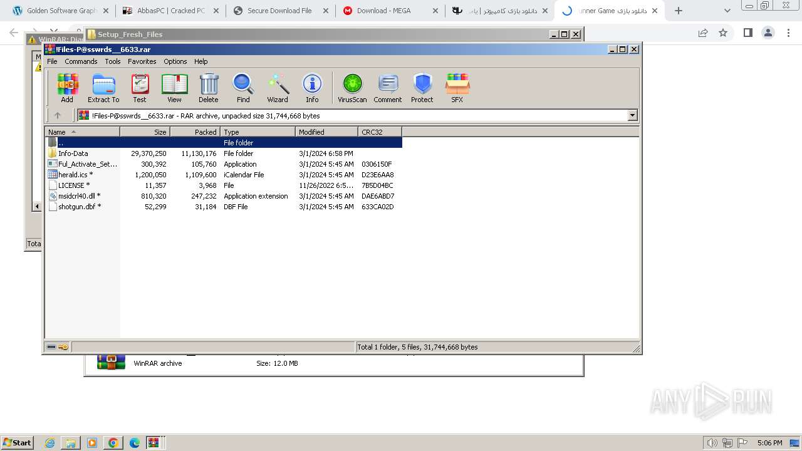The image size is (802, 451).
Task: Open the Help menu
Action: (201, 61)
